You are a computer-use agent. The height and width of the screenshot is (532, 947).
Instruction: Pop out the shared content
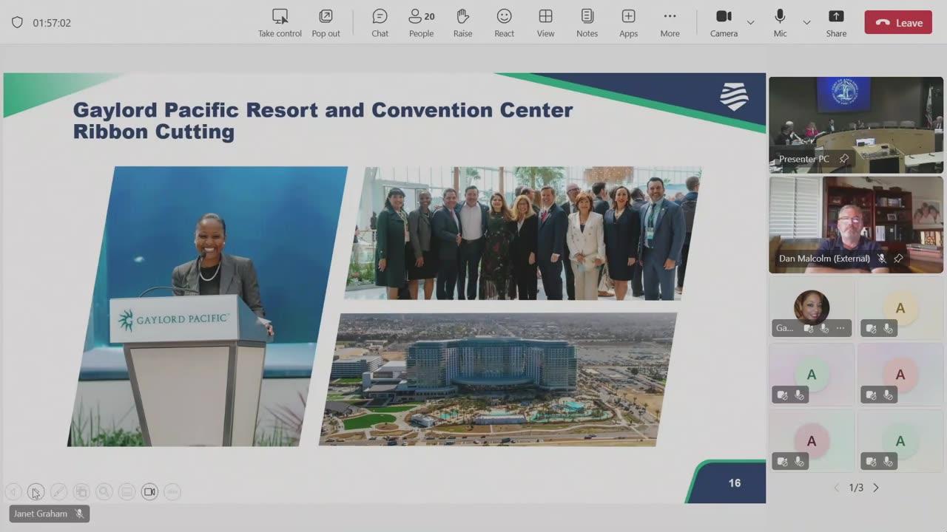tap(326, 23)
